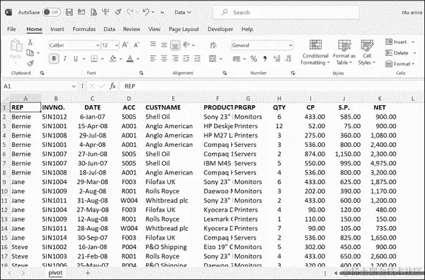The image size is (425, 280).
Task: Expand the quick access overflow chevrons
Action: click(163, 12)
